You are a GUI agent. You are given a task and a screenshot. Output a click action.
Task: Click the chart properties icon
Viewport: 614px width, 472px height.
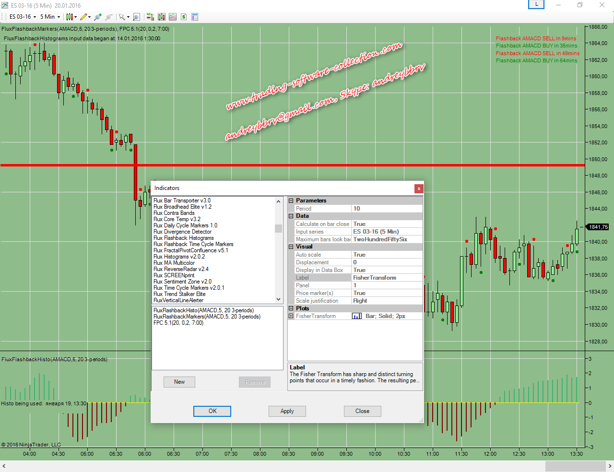pos(195,17)
